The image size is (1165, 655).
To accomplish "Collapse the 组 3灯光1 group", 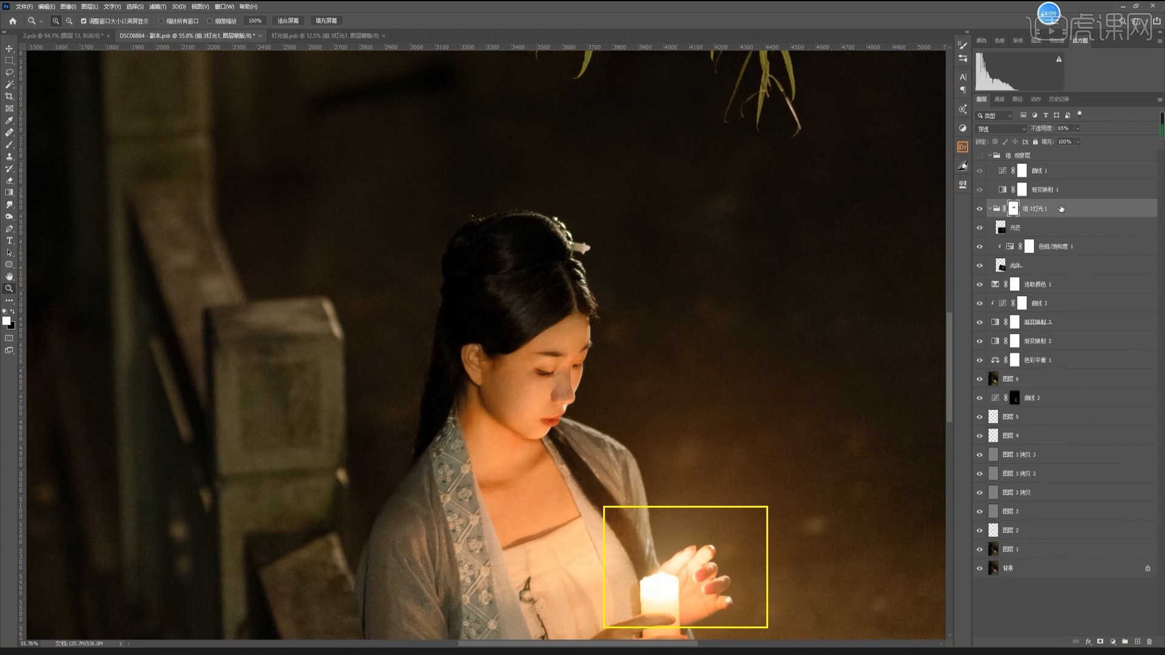I will point(990,209).
